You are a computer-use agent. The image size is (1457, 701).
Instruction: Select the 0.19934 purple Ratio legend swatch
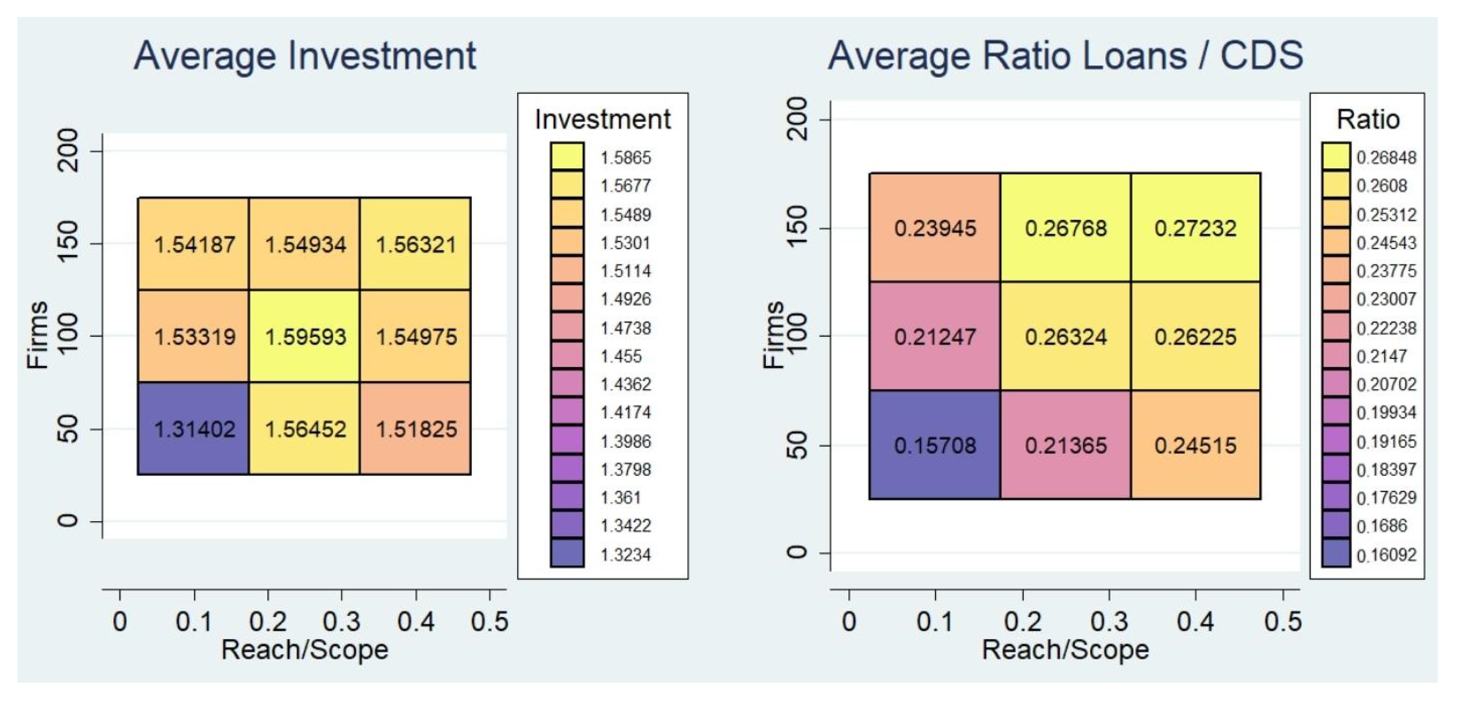pos(1336,412)
